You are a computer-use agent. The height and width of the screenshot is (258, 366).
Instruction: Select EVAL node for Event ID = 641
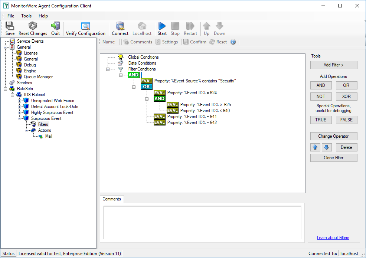[159, 117]
